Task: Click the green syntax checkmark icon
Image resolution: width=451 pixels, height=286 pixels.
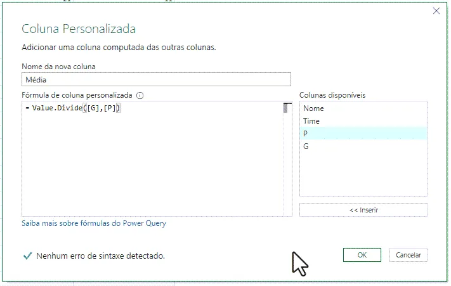Action: coord(28,256)
